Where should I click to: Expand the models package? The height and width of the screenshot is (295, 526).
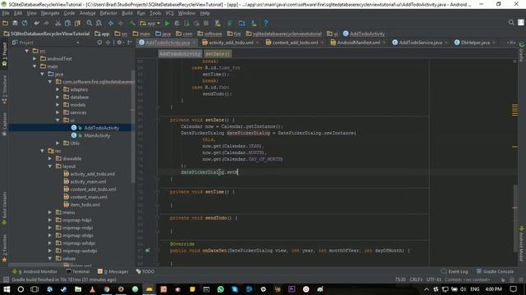pos(58,105)
